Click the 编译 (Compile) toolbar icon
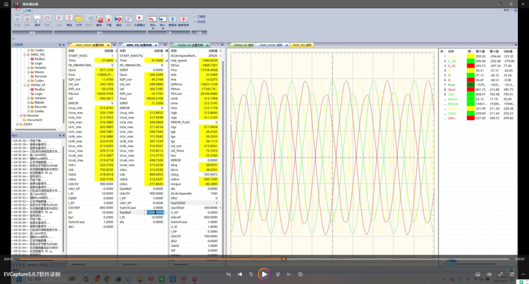Screen dimensions: 529x284 point(99,19)
